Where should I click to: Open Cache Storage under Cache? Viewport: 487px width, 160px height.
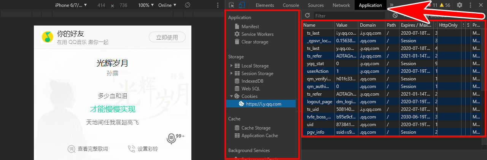coord(256,128)
